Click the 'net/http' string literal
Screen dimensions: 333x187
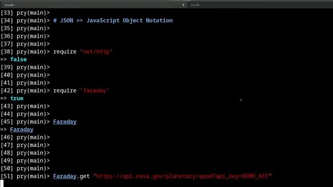[96, 51]
